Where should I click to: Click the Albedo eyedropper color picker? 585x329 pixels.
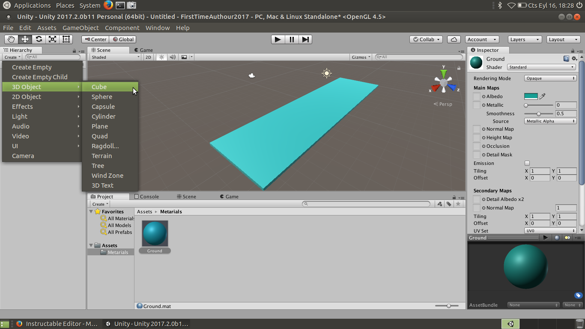tap(542, 96)
